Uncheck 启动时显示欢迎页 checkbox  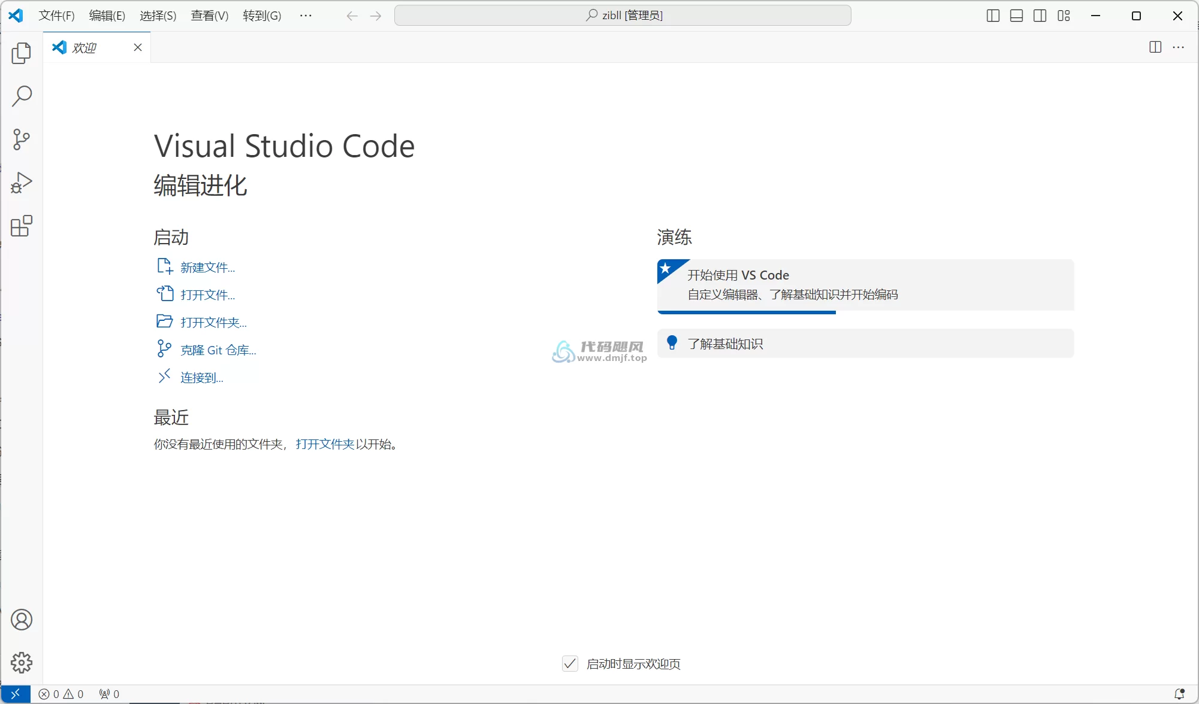(x=570, y=663)
